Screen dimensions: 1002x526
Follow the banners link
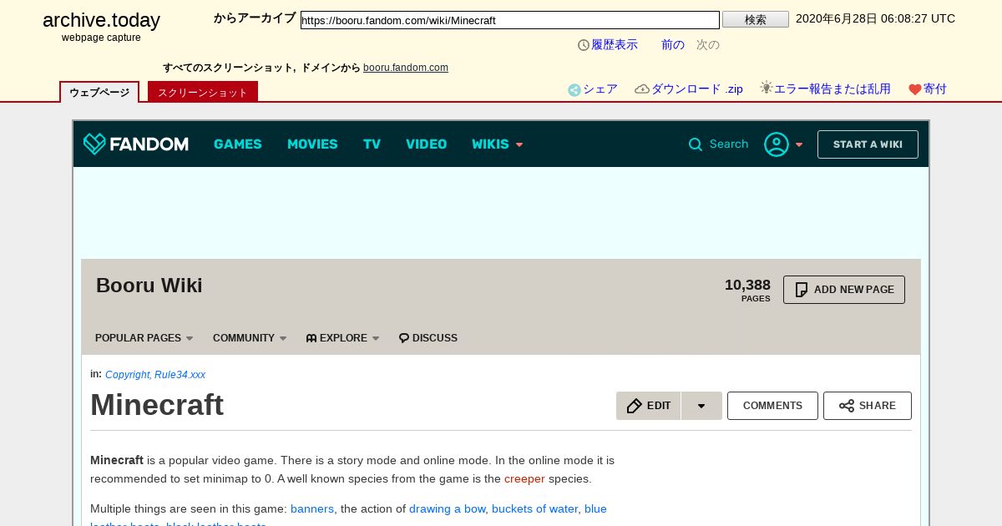[312, 509]
